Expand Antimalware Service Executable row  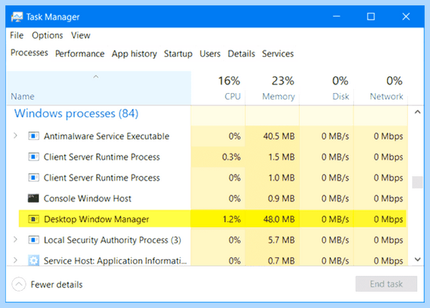point(15,135)
